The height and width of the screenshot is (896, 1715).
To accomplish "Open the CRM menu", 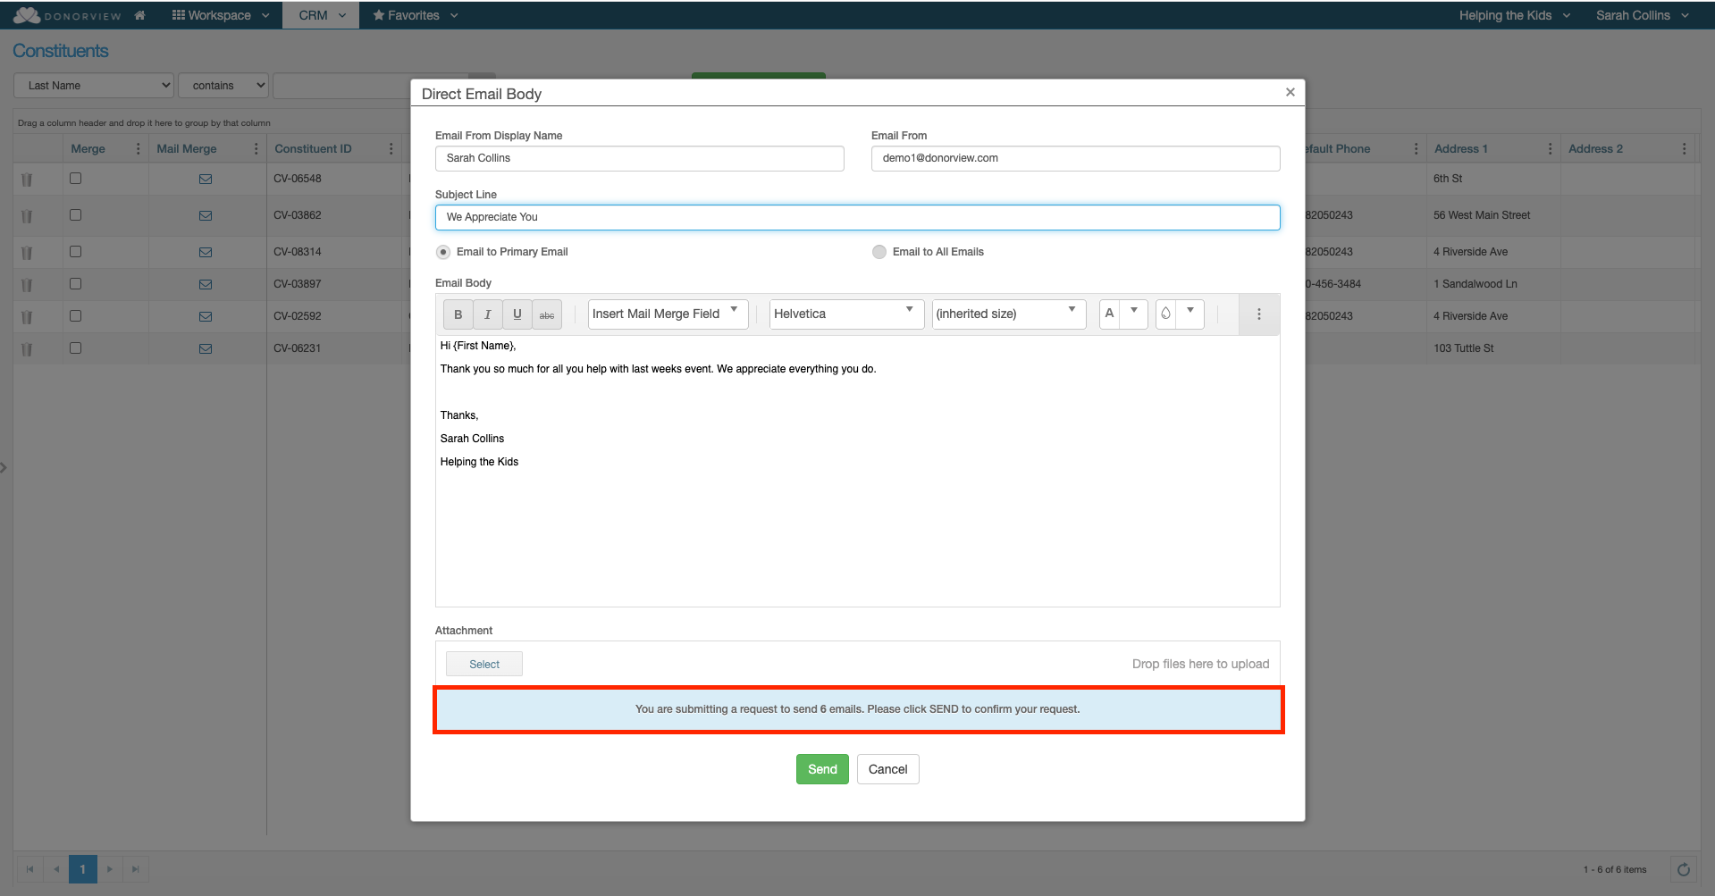I will tap(320, 14).
